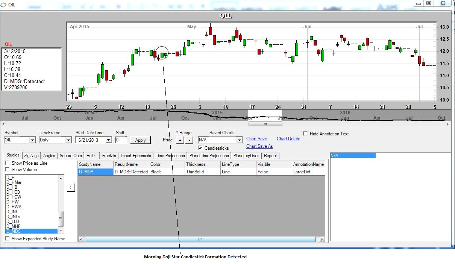Click grid horizontal scrollbar right arrow
The height and width of the screenshot is (264, 455).
[322, 240]
